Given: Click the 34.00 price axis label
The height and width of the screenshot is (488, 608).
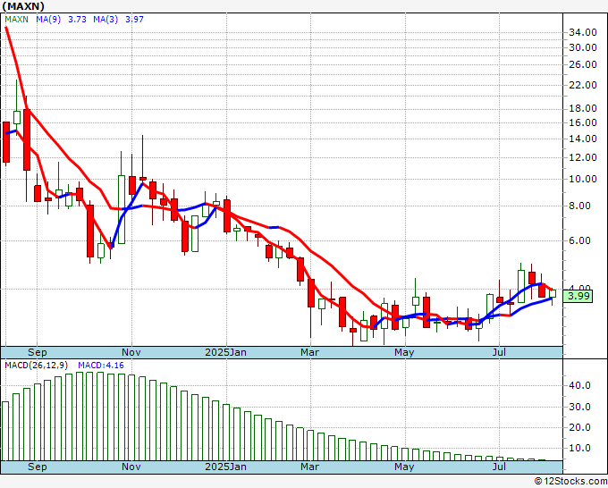Looking at the screenshot, I should coord(582,32).
